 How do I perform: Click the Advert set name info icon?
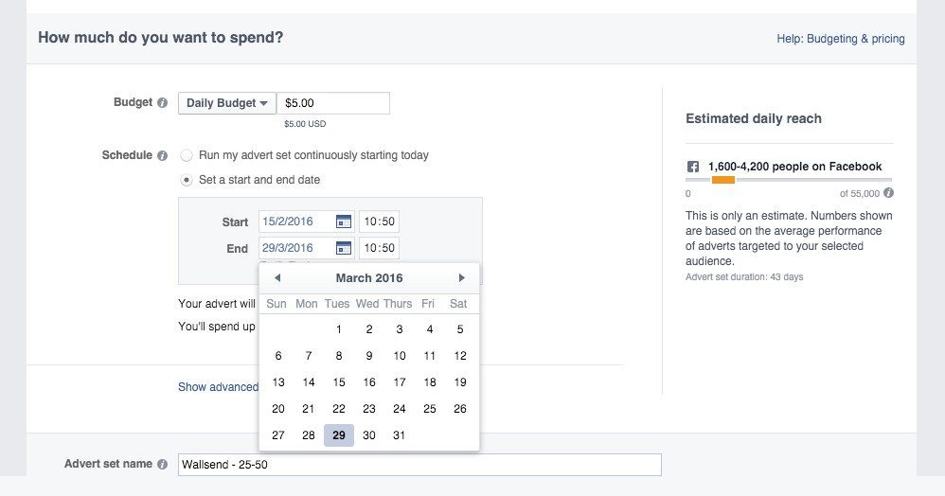pos(163,465)
